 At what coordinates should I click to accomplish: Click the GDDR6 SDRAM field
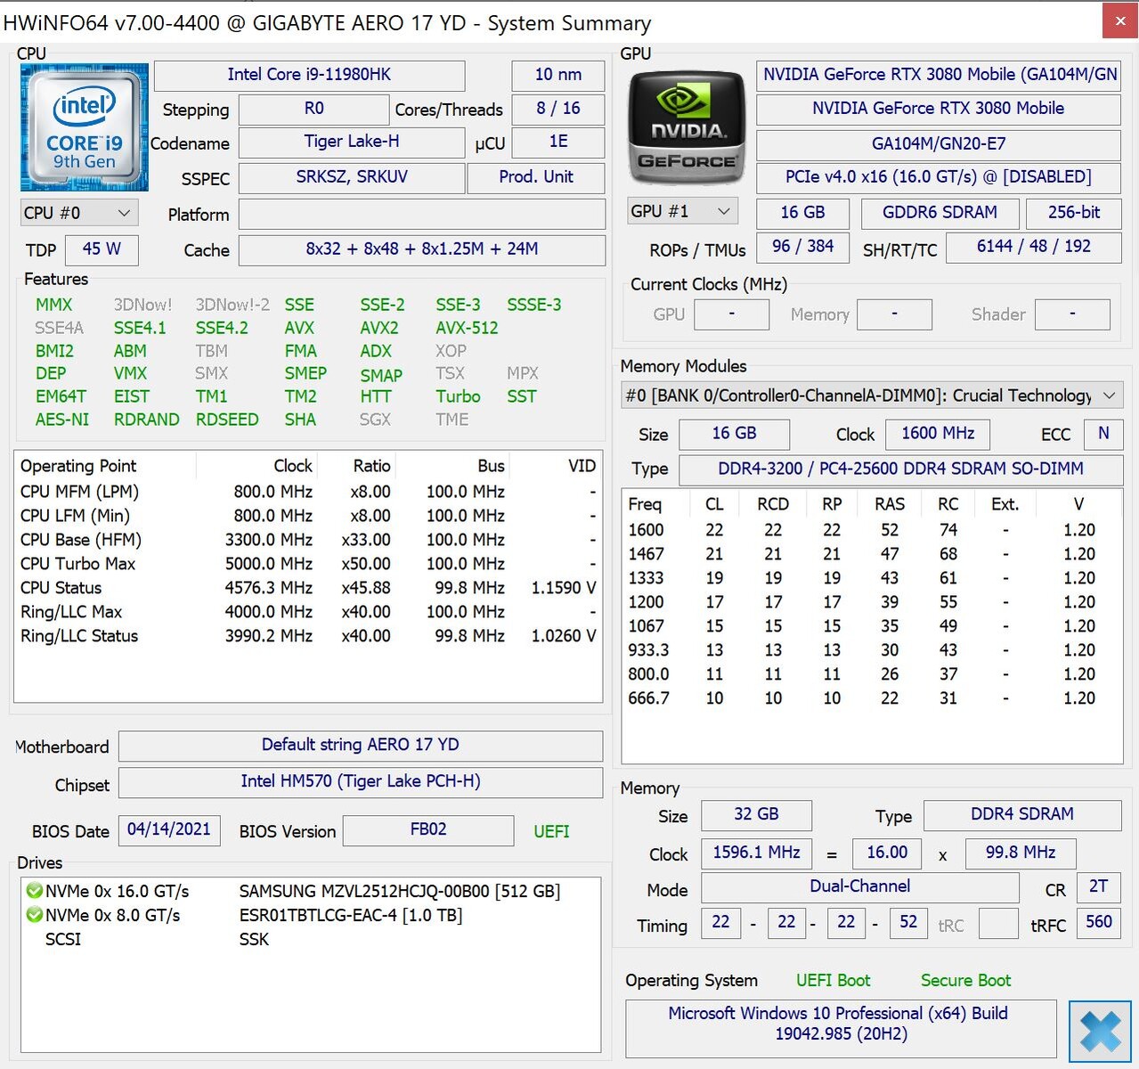940,213
